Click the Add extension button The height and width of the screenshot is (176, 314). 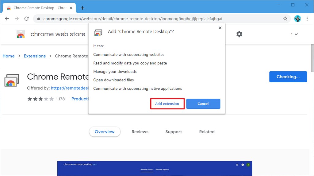167,104
